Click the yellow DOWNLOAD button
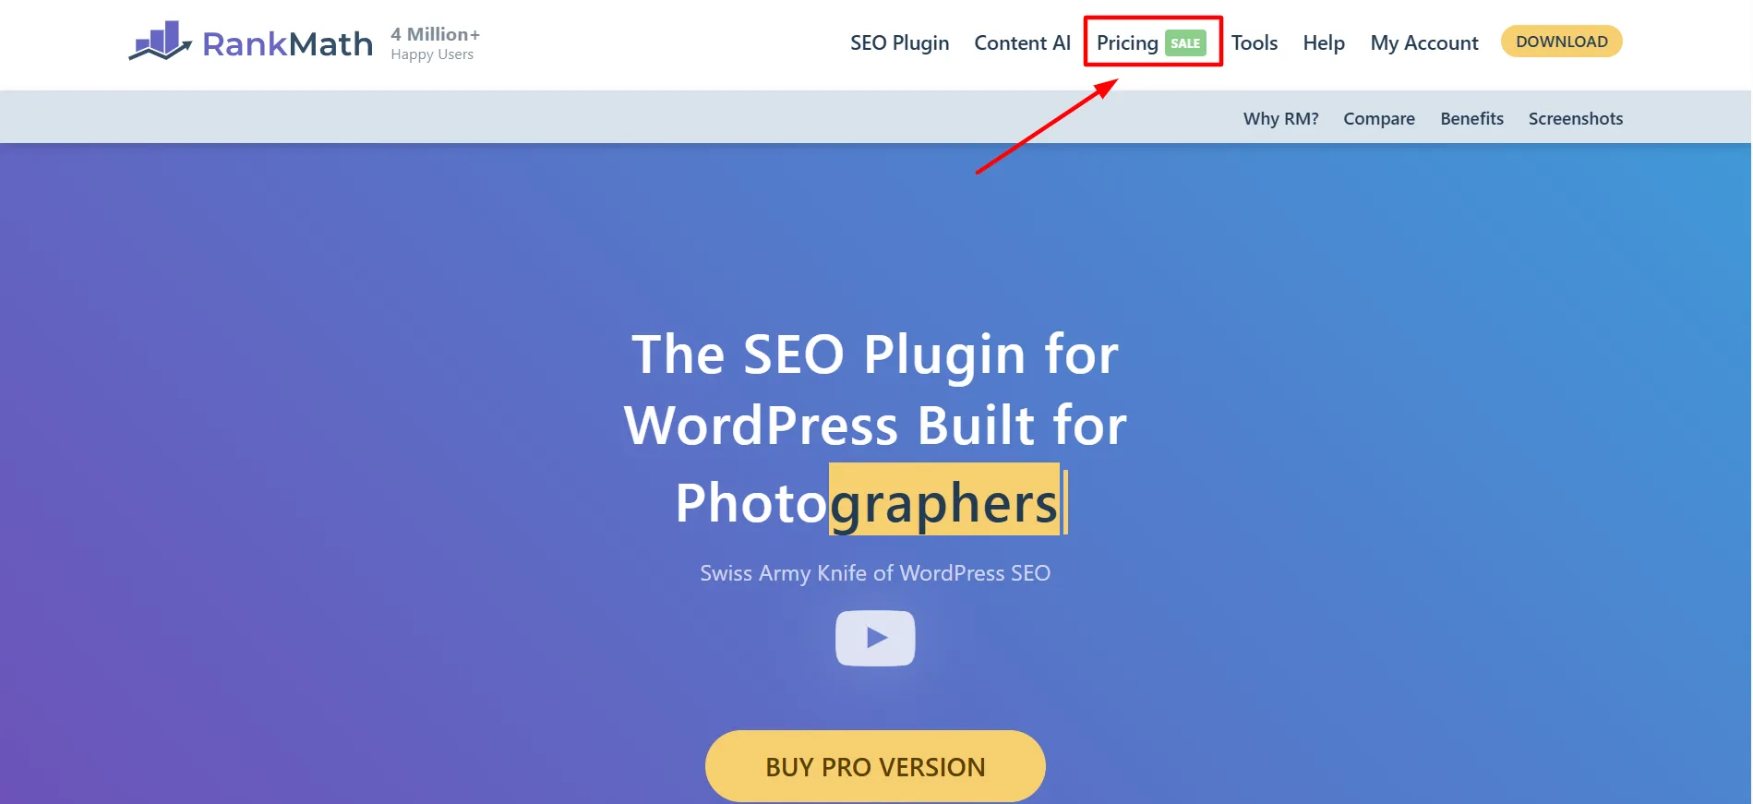1753x804 pixels. pos(1561,42)
